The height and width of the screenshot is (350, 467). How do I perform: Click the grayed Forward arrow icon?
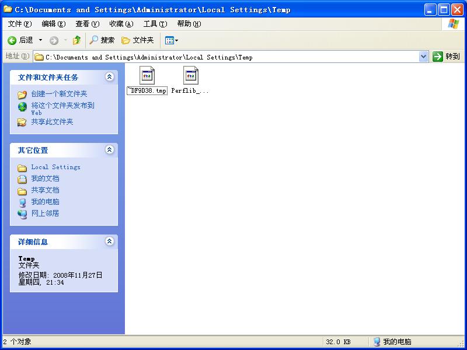(54, 40)
